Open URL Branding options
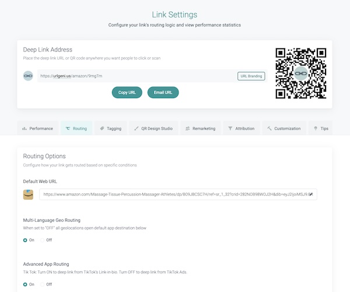The height and width of the screenshot is (292, 350). [x=251, y=76]
